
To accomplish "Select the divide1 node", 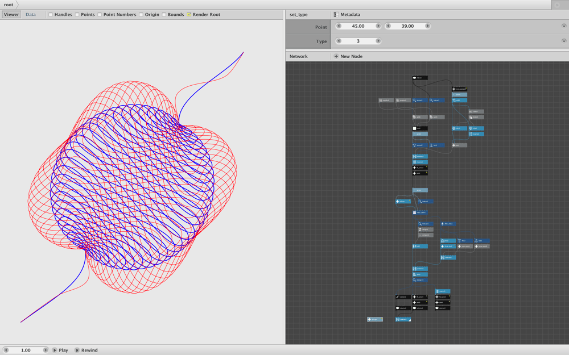I will (x=476, y=117).
